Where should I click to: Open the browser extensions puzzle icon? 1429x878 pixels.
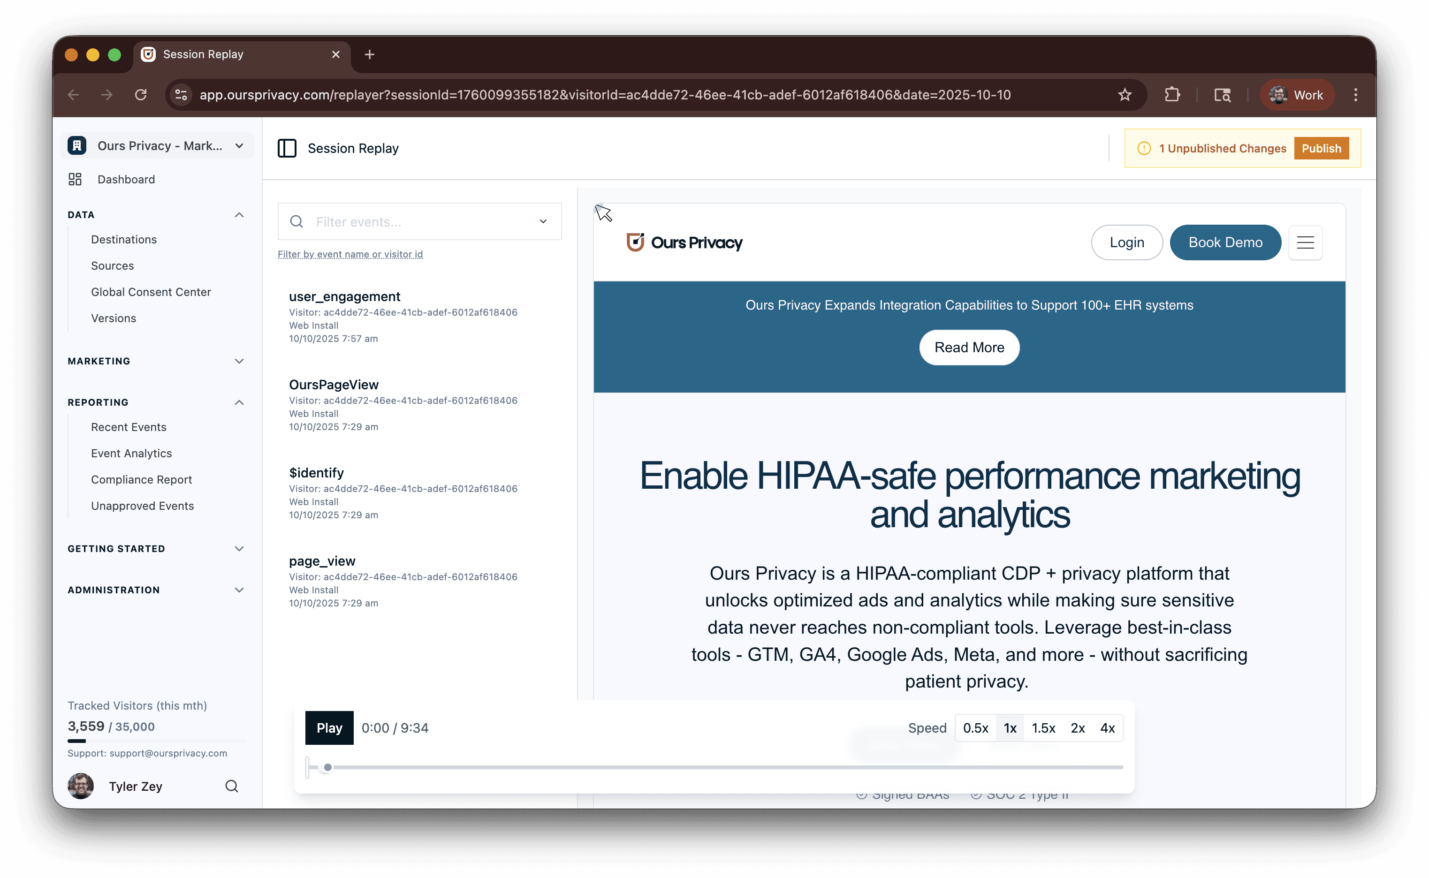(x=1172, y=95)
